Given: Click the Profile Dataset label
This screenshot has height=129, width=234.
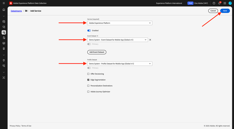Looking at the screenshot, I should coord(92,60).
